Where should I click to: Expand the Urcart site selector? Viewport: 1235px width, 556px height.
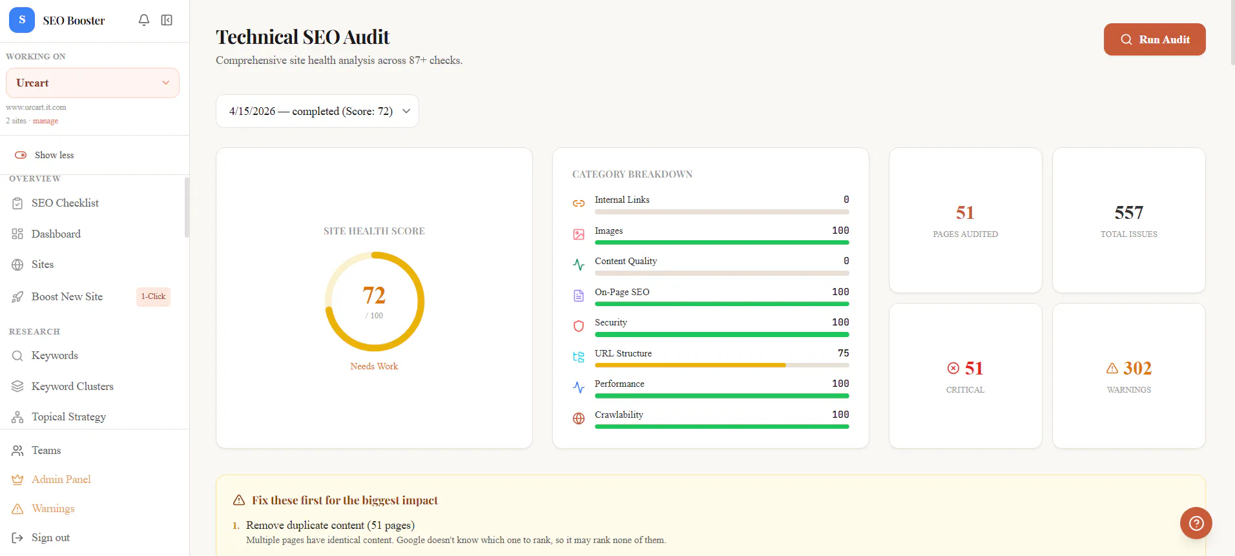pos(92,83)
